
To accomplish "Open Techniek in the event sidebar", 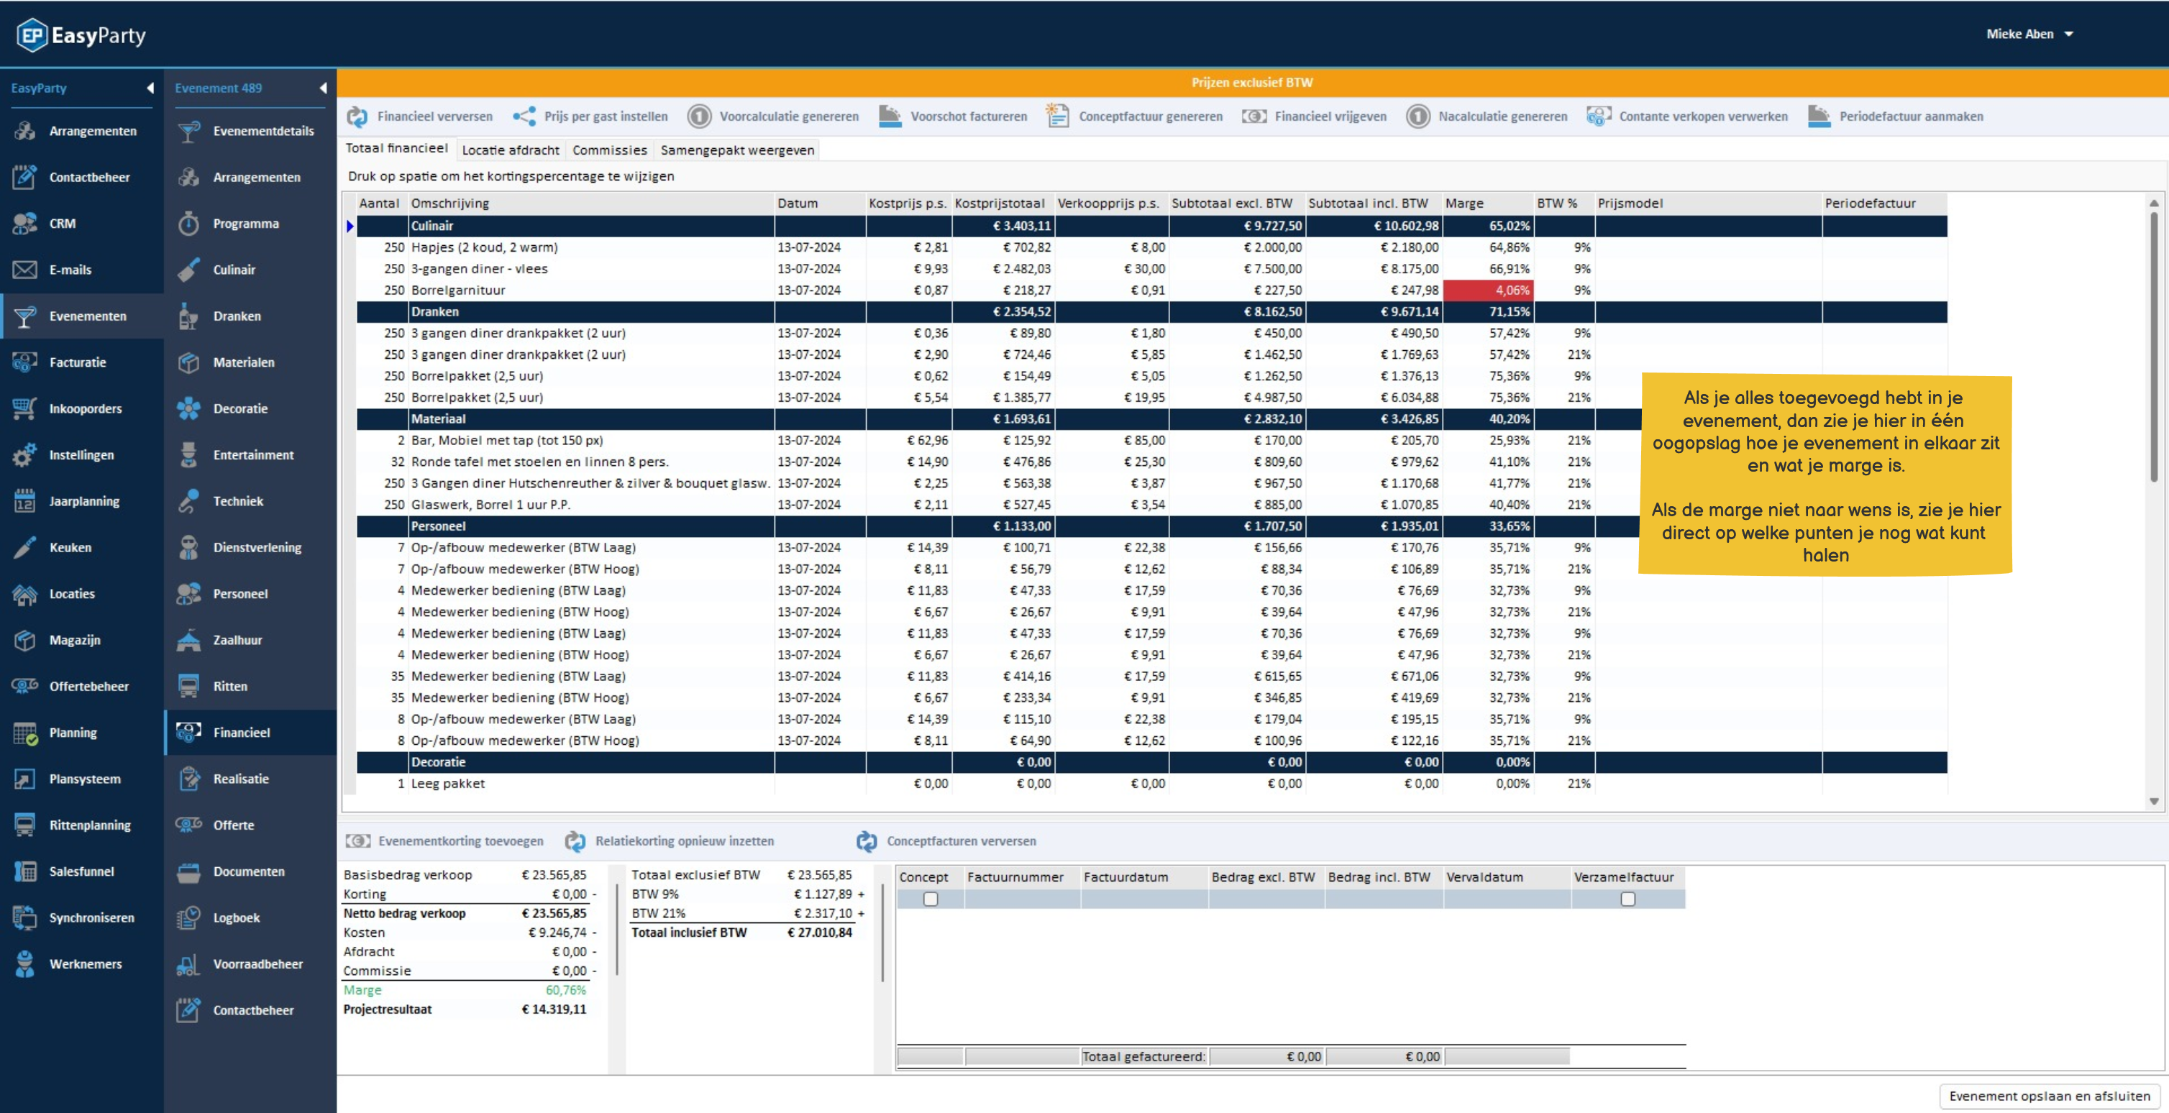I will pyautogui.click(x=250, y=501).
